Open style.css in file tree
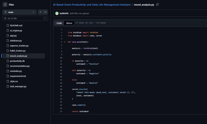This screenshot has height=124, width=207. tap(14, 81)
